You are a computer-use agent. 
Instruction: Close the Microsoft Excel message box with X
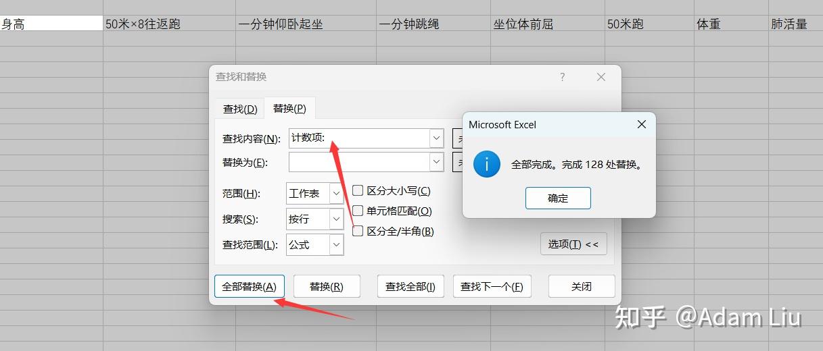coord(642,124)
